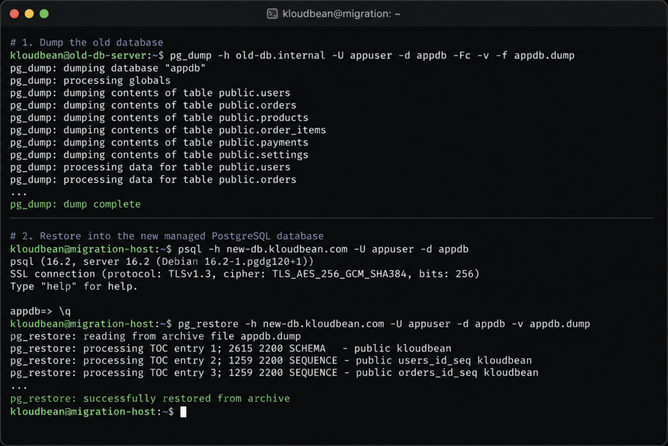Viewport: 668px width, 446px height.
Task: Click the line dumping table public.order_items
Action: 168,130
